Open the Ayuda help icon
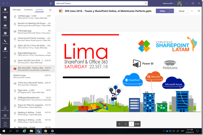 (5, 124)
